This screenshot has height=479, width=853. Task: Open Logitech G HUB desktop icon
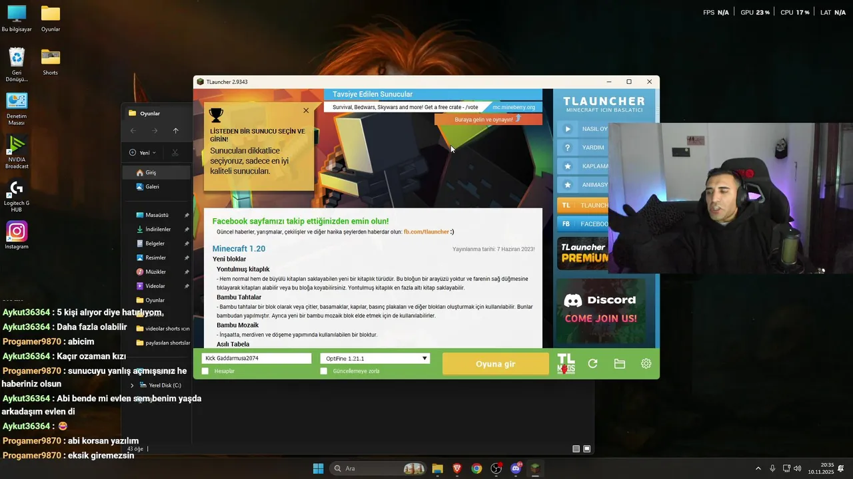coord(17,196)
